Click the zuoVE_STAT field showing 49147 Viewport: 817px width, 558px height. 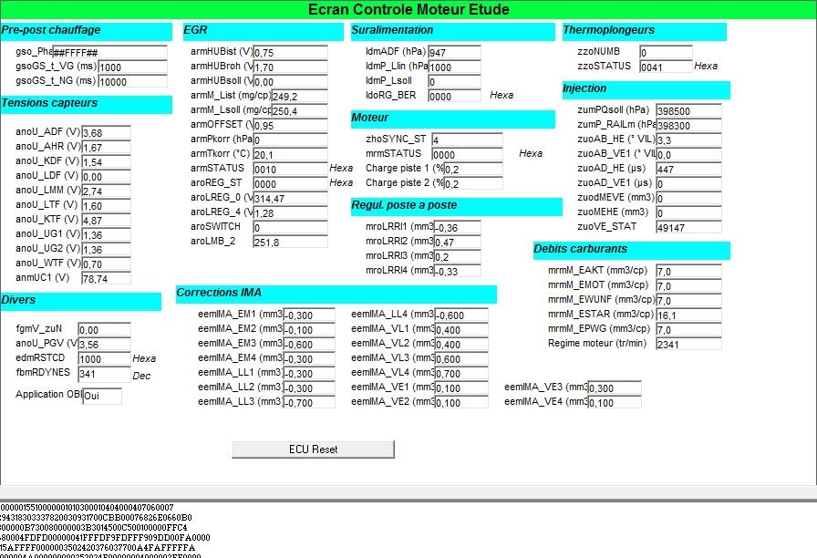tap(688, 227)
